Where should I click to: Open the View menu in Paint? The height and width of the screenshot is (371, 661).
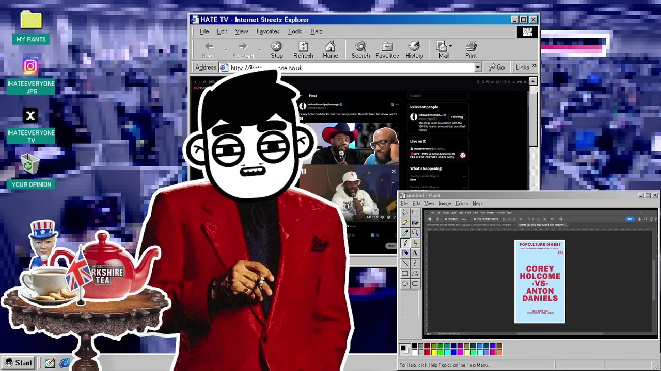click(429, 203)
